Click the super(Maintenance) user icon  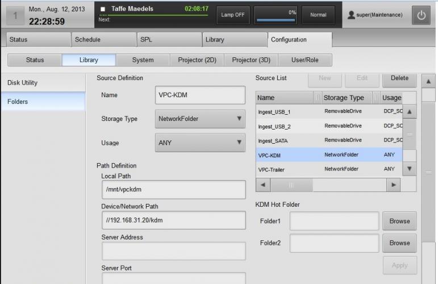[352, 15]
